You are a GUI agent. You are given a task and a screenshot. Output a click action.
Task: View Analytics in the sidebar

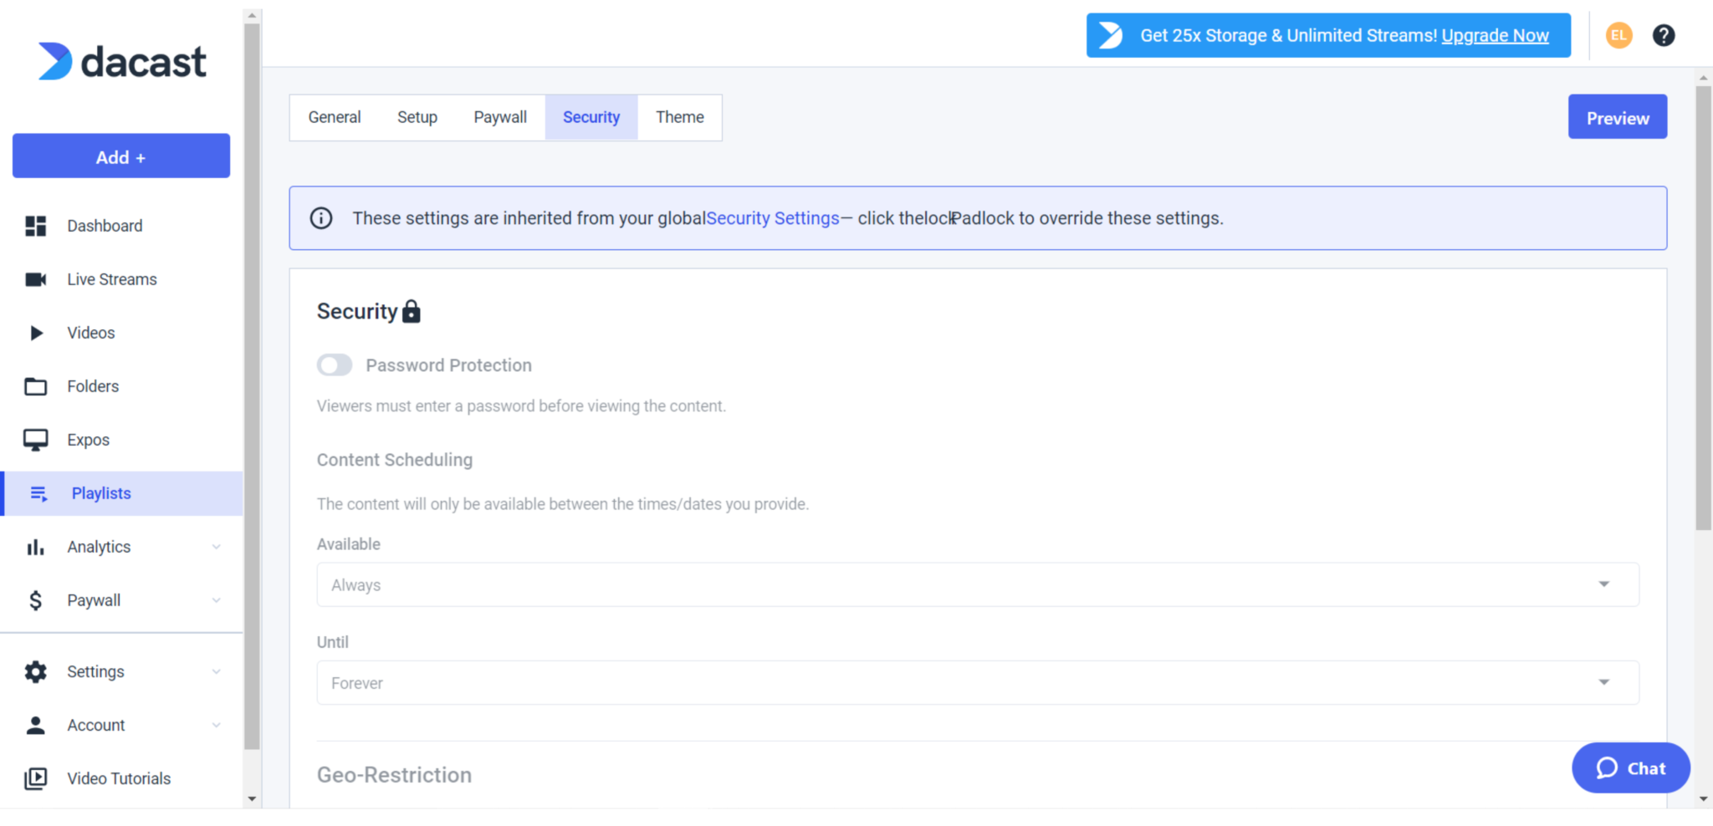click(x=98, y=546)
